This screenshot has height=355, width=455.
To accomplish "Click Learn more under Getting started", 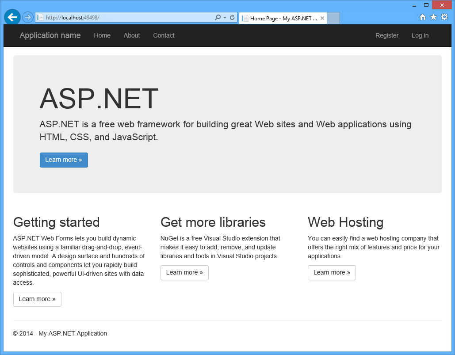I will coord(37,299).
